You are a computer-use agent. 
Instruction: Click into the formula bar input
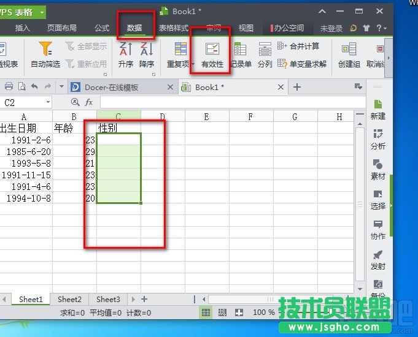[x=233, y=102]
